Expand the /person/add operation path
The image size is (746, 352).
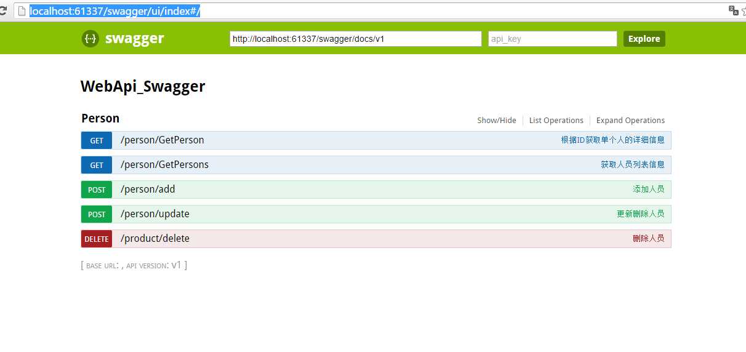(148, 190)
